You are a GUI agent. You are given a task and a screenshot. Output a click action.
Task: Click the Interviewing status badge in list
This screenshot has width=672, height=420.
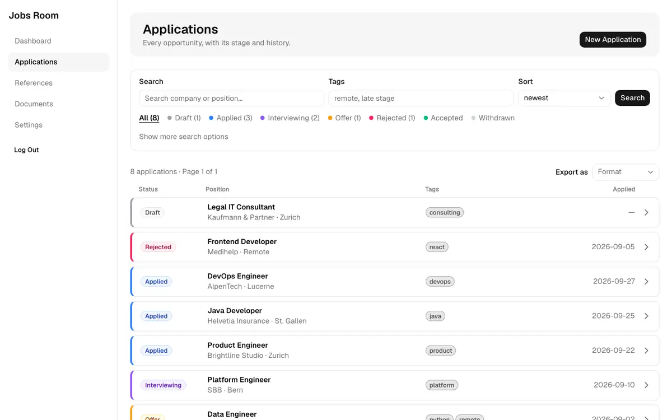pos(163,385)
